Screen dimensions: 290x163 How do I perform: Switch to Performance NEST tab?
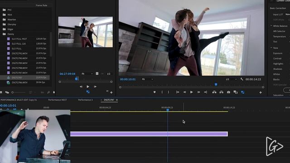58,100
